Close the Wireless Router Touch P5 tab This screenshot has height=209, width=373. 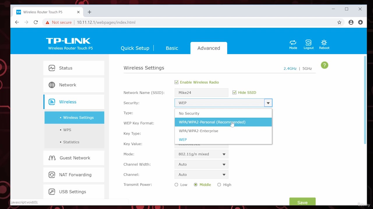[x=78, y=12]
